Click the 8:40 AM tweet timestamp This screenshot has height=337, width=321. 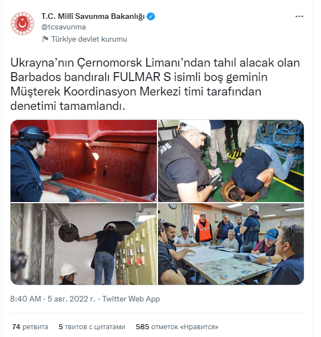(26, 299)
